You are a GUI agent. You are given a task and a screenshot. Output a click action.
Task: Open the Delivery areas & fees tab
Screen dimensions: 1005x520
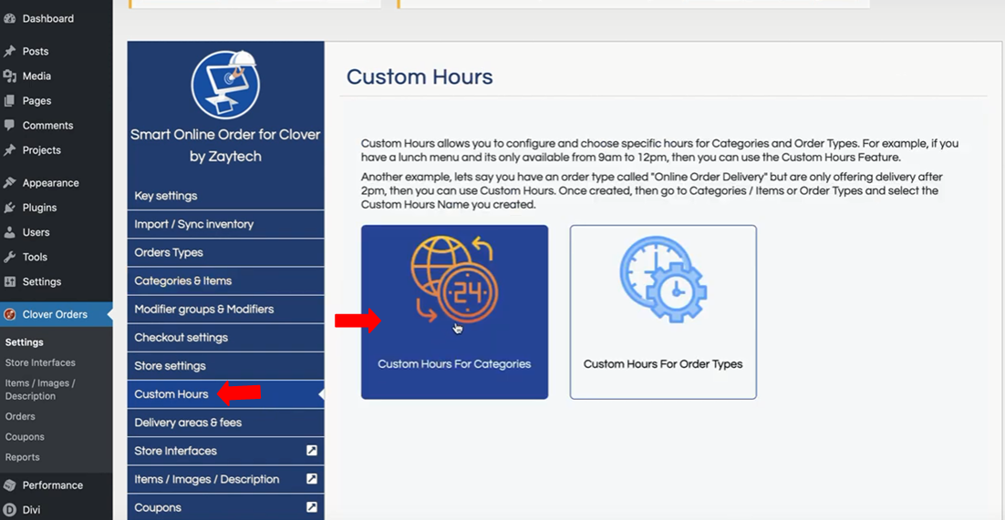(x=225, y=423)
